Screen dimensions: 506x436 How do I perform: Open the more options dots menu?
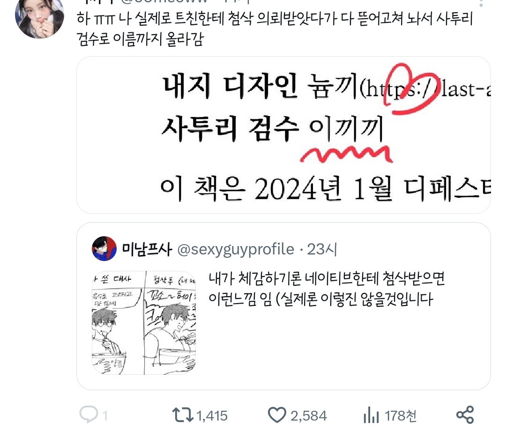(x=481, y=3)
